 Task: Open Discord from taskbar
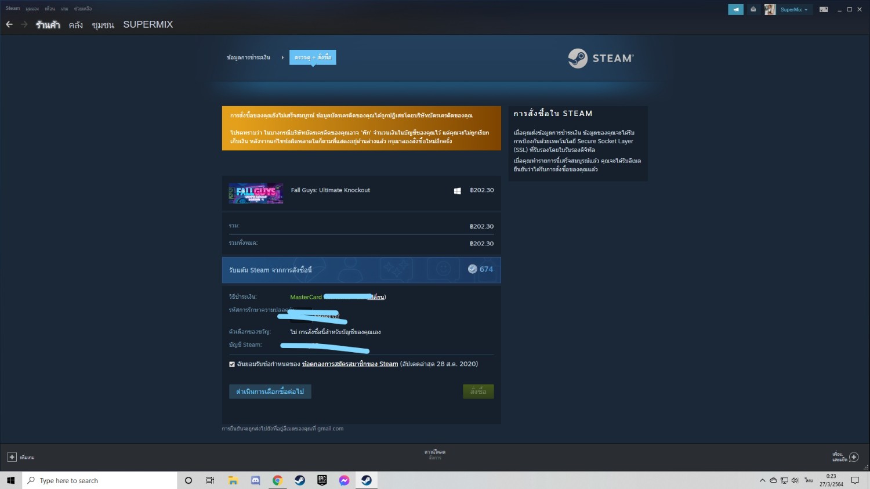tap(255, 480)
